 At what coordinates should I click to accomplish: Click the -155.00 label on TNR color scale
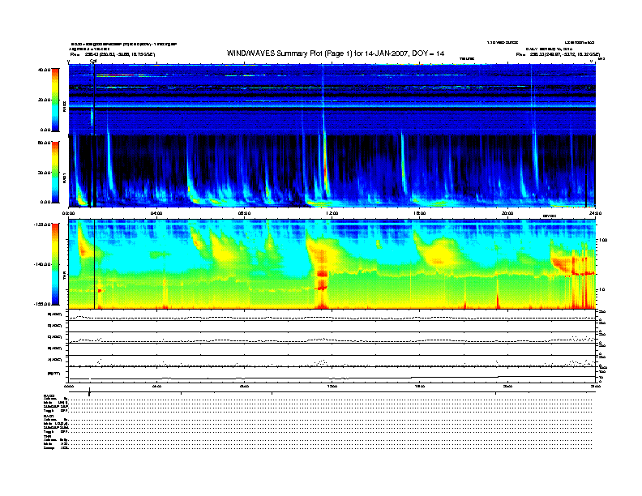click(x=42, y=304)
